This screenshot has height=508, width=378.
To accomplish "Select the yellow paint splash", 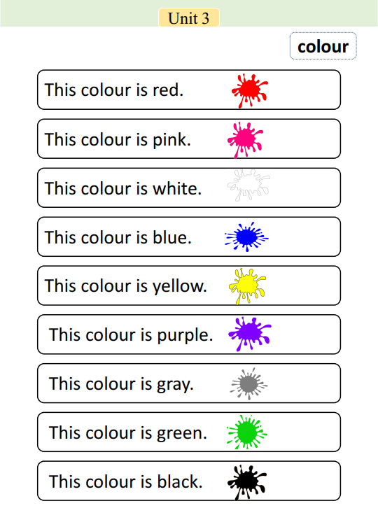I will pyautogui.click(x=247, y=286).
